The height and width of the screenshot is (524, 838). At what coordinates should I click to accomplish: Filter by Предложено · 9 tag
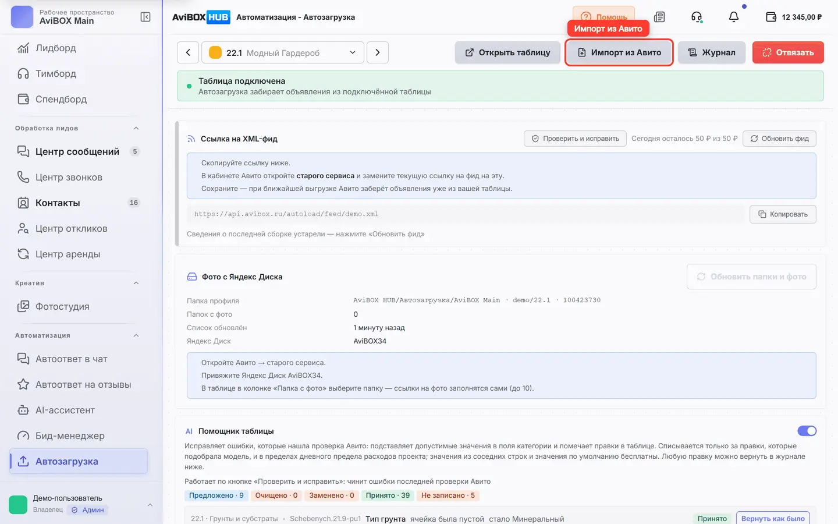(x=216, y=495)
